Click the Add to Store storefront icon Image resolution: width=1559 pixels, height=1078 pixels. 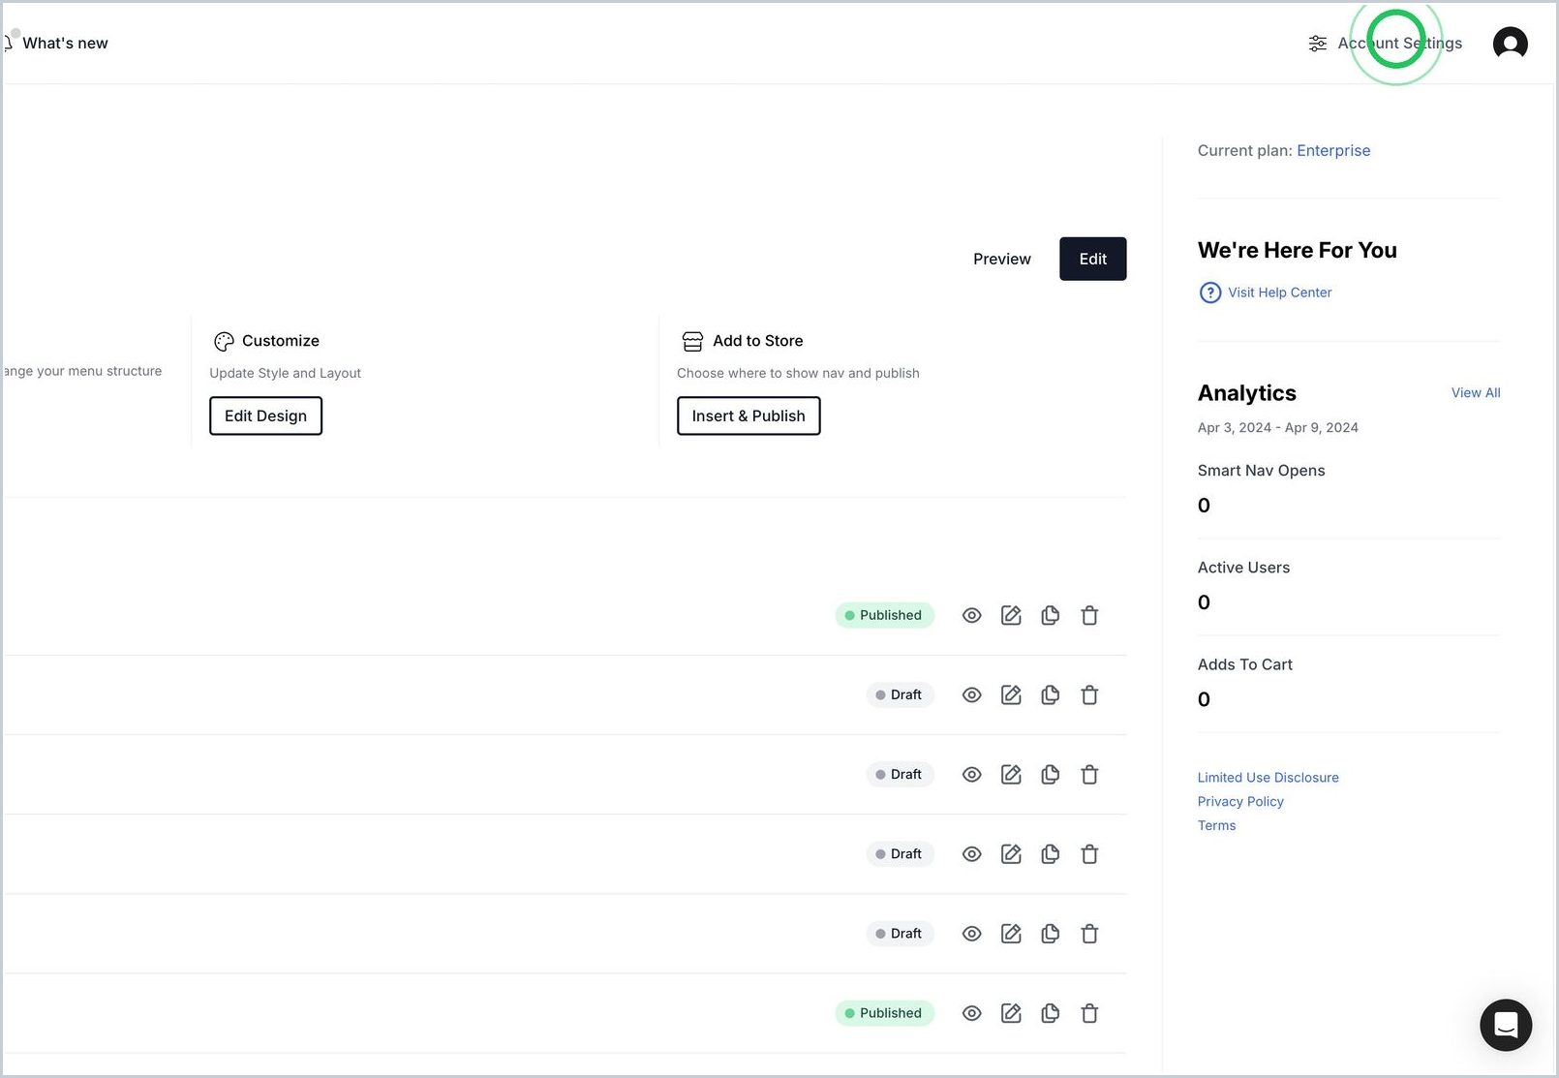(692, 341)
